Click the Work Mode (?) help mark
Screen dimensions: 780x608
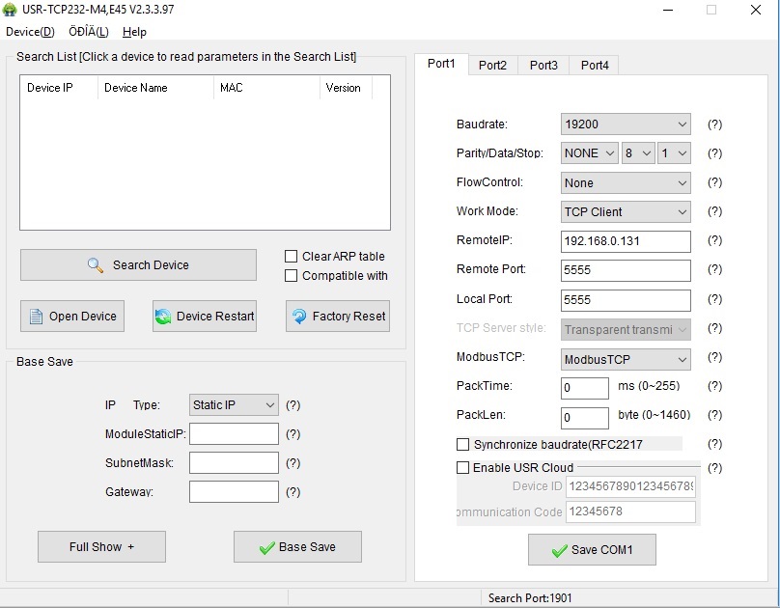click(714, 211)
